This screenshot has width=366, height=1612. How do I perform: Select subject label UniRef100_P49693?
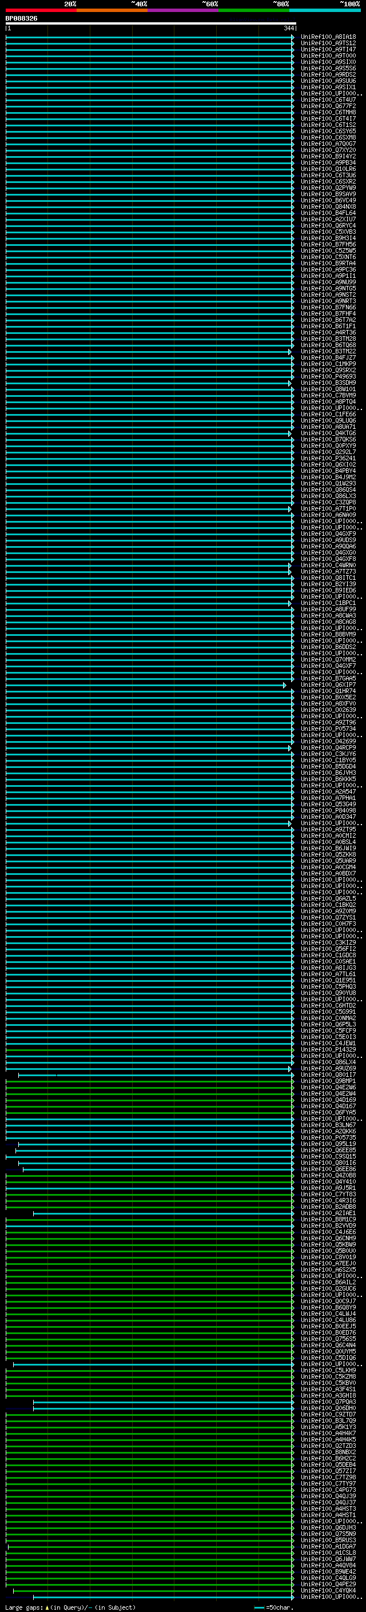[x=328, y=377]
